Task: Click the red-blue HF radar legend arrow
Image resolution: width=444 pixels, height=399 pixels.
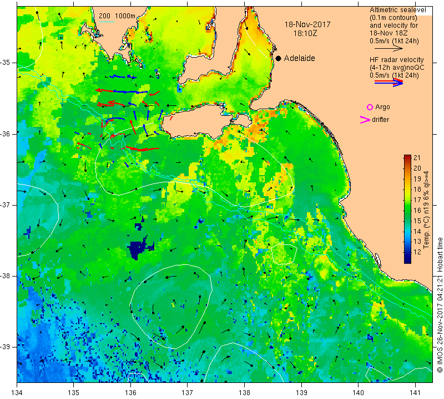Action: 389,82
